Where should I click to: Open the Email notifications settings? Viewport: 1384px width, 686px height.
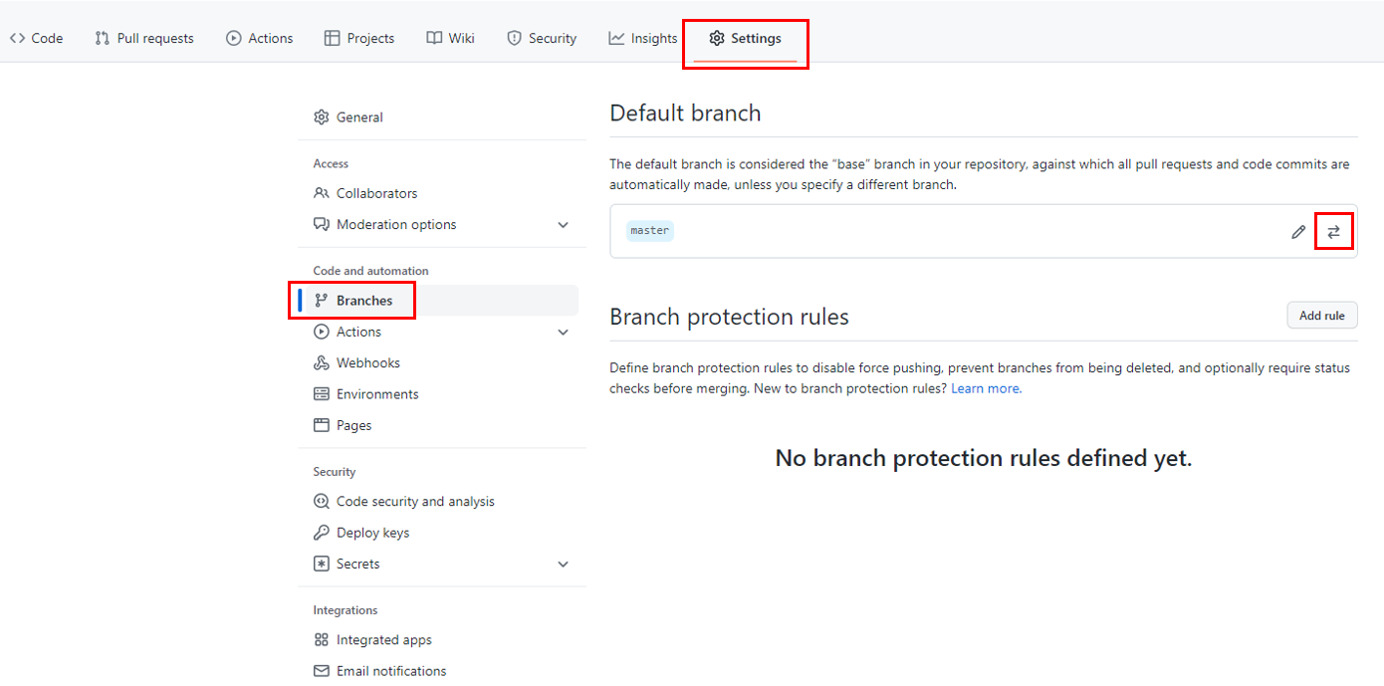390,670
